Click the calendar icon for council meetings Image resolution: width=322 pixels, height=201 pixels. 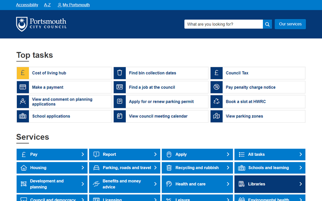[119, 116]
